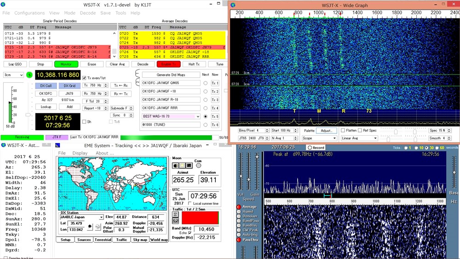Screen dimensions: 460x259
Task: Click the round Com indicator
Action: (x=199, y=166)
